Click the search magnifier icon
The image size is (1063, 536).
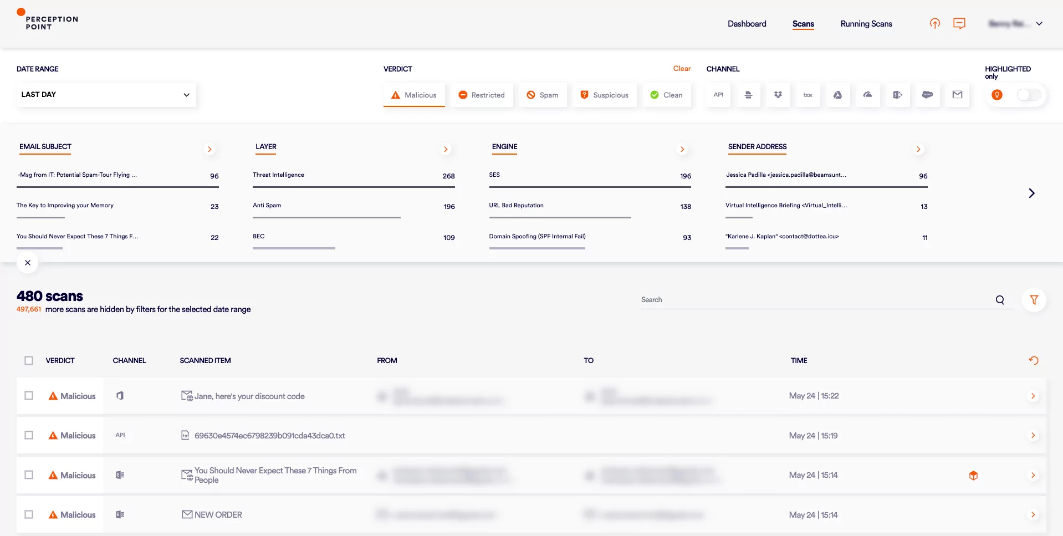click(1000, 300)
